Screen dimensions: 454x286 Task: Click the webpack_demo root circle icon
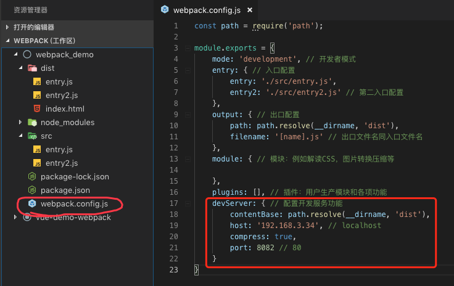coord(27,54)
